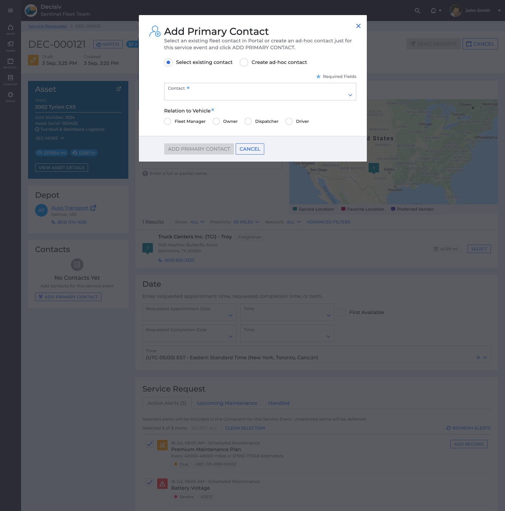The image size is (505, 511).
Task: Switch to the Upcoming Maintenance tab
Action: point(227,403)
